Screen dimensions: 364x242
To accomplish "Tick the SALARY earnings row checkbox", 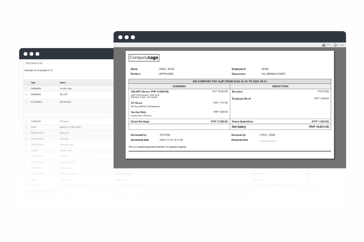I will pyautogui.click(x=27, y=95).
